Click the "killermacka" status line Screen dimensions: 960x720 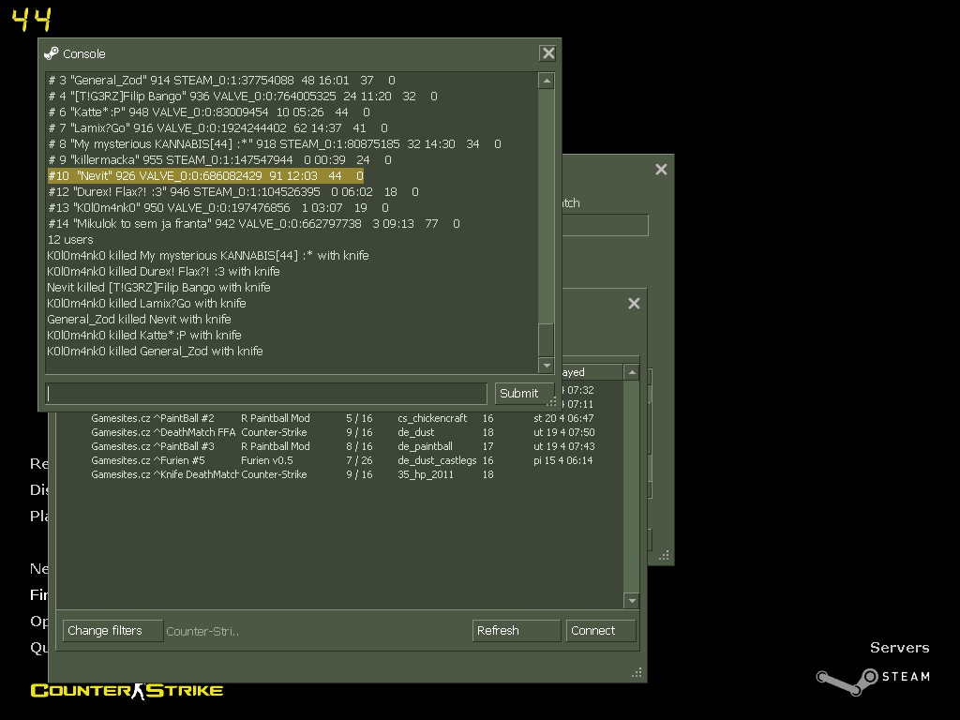pyautogui.click(x=219, y=159)
